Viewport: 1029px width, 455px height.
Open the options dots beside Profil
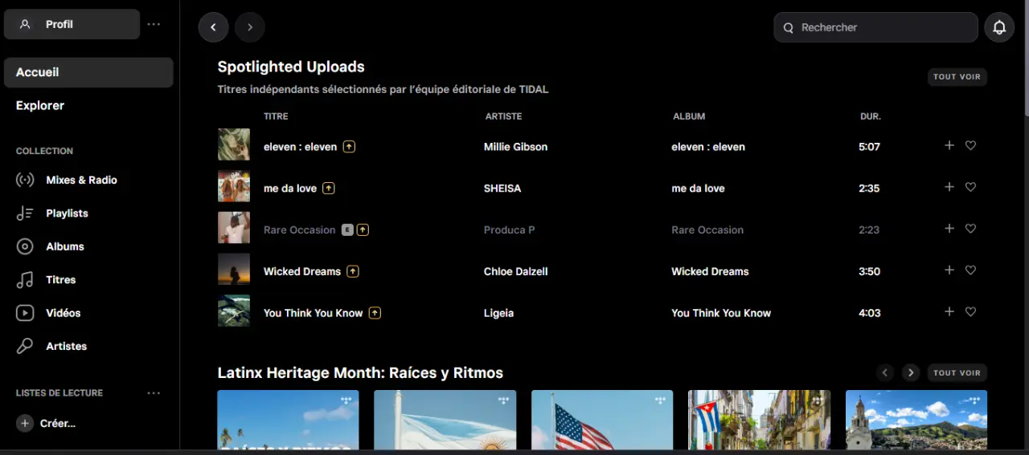tap(154, 24)
